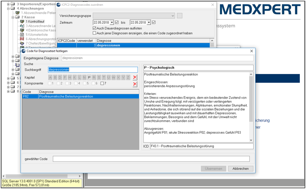Open end date picker dropdown after 'bis'
306x189 pixels.
[149, 22]
